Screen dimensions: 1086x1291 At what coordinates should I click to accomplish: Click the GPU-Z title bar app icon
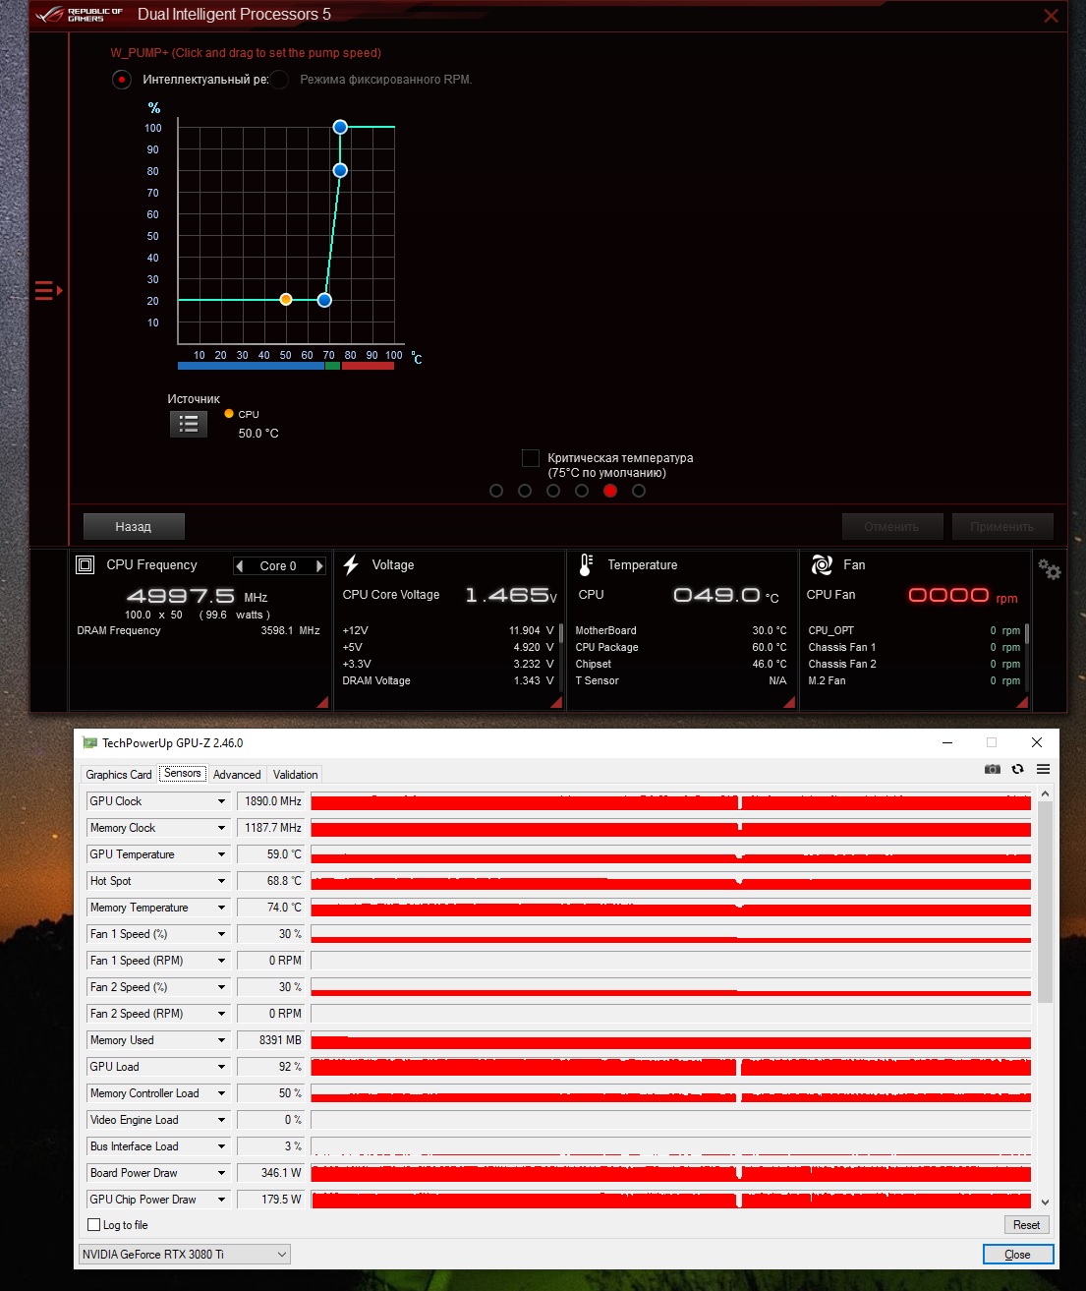[90, 743]
